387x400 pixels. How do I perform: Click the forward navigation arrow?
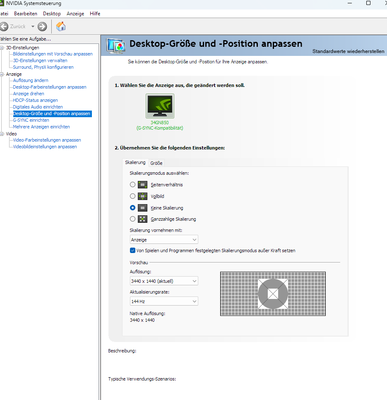(x=42, y=26)
